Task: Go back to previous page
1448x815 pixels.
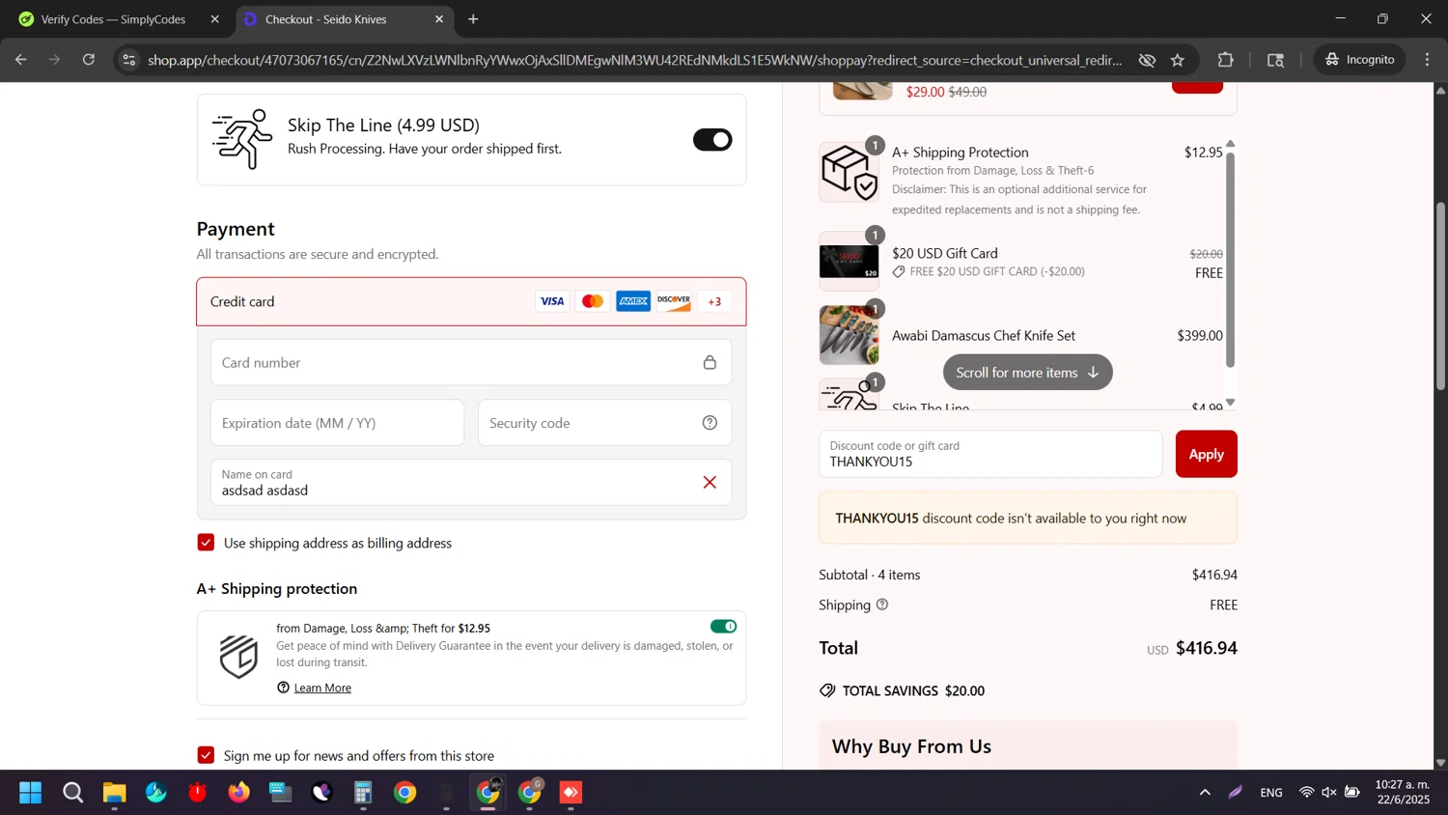Action: tap(20, 60)
